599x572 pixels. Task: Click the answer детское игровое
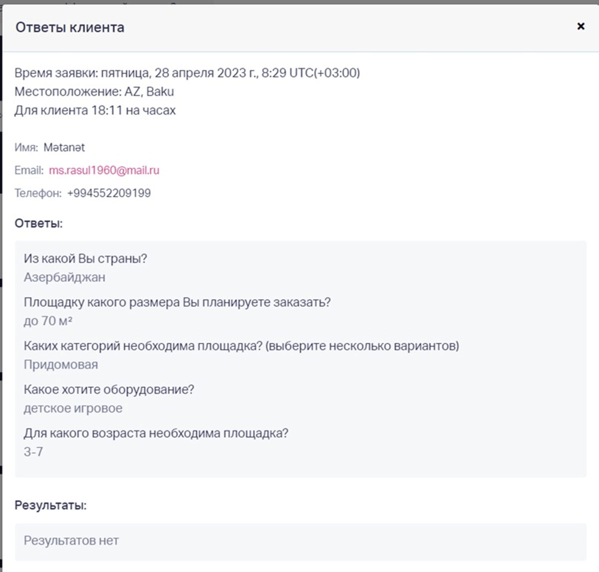[x=73, y=408]
